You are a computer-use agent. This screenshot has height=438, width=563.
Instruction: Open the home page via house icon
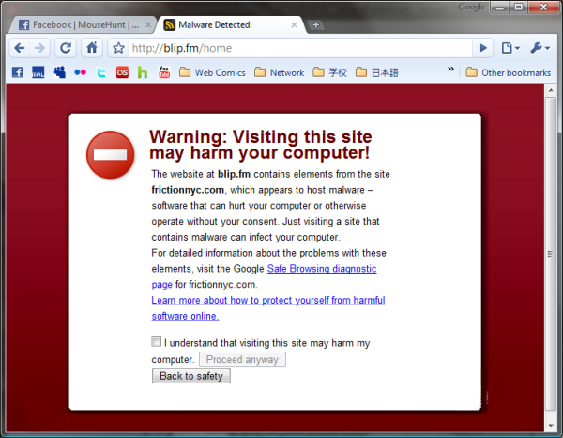click(92, 48)
